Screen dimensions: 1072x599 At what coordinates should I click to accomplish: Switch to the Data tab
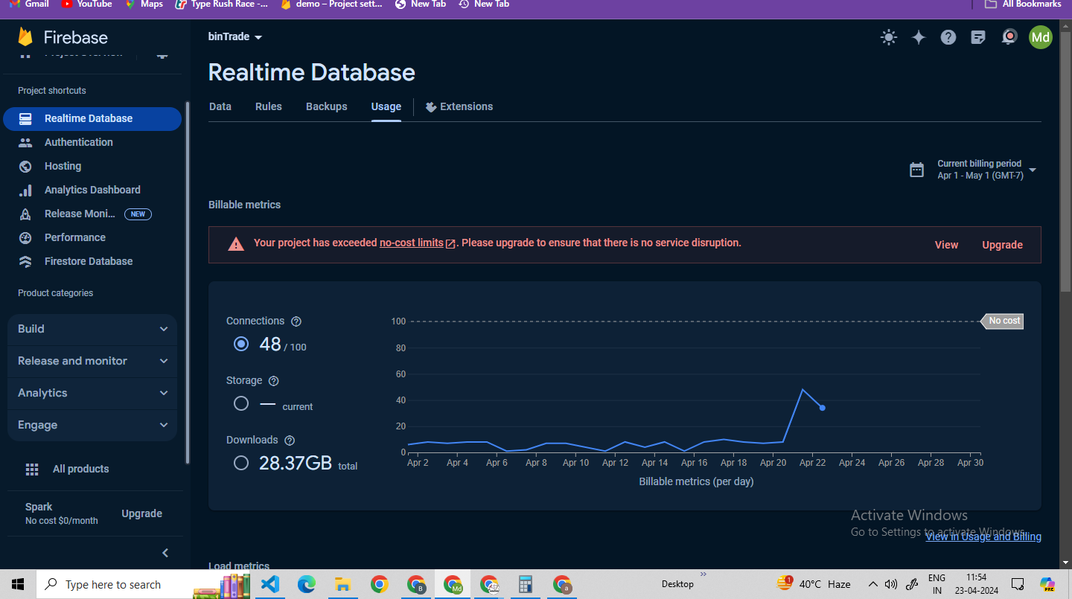coord(220,106)
